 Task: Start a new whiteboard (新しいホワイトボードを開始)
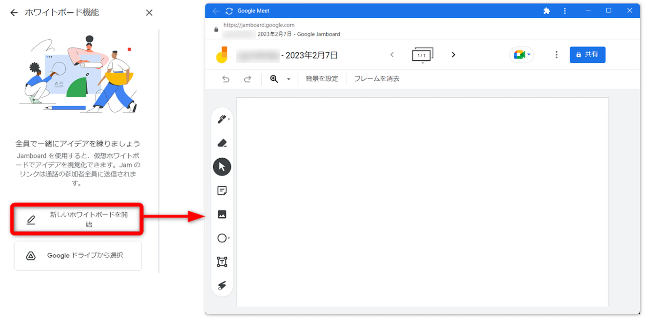click(77, 219)
